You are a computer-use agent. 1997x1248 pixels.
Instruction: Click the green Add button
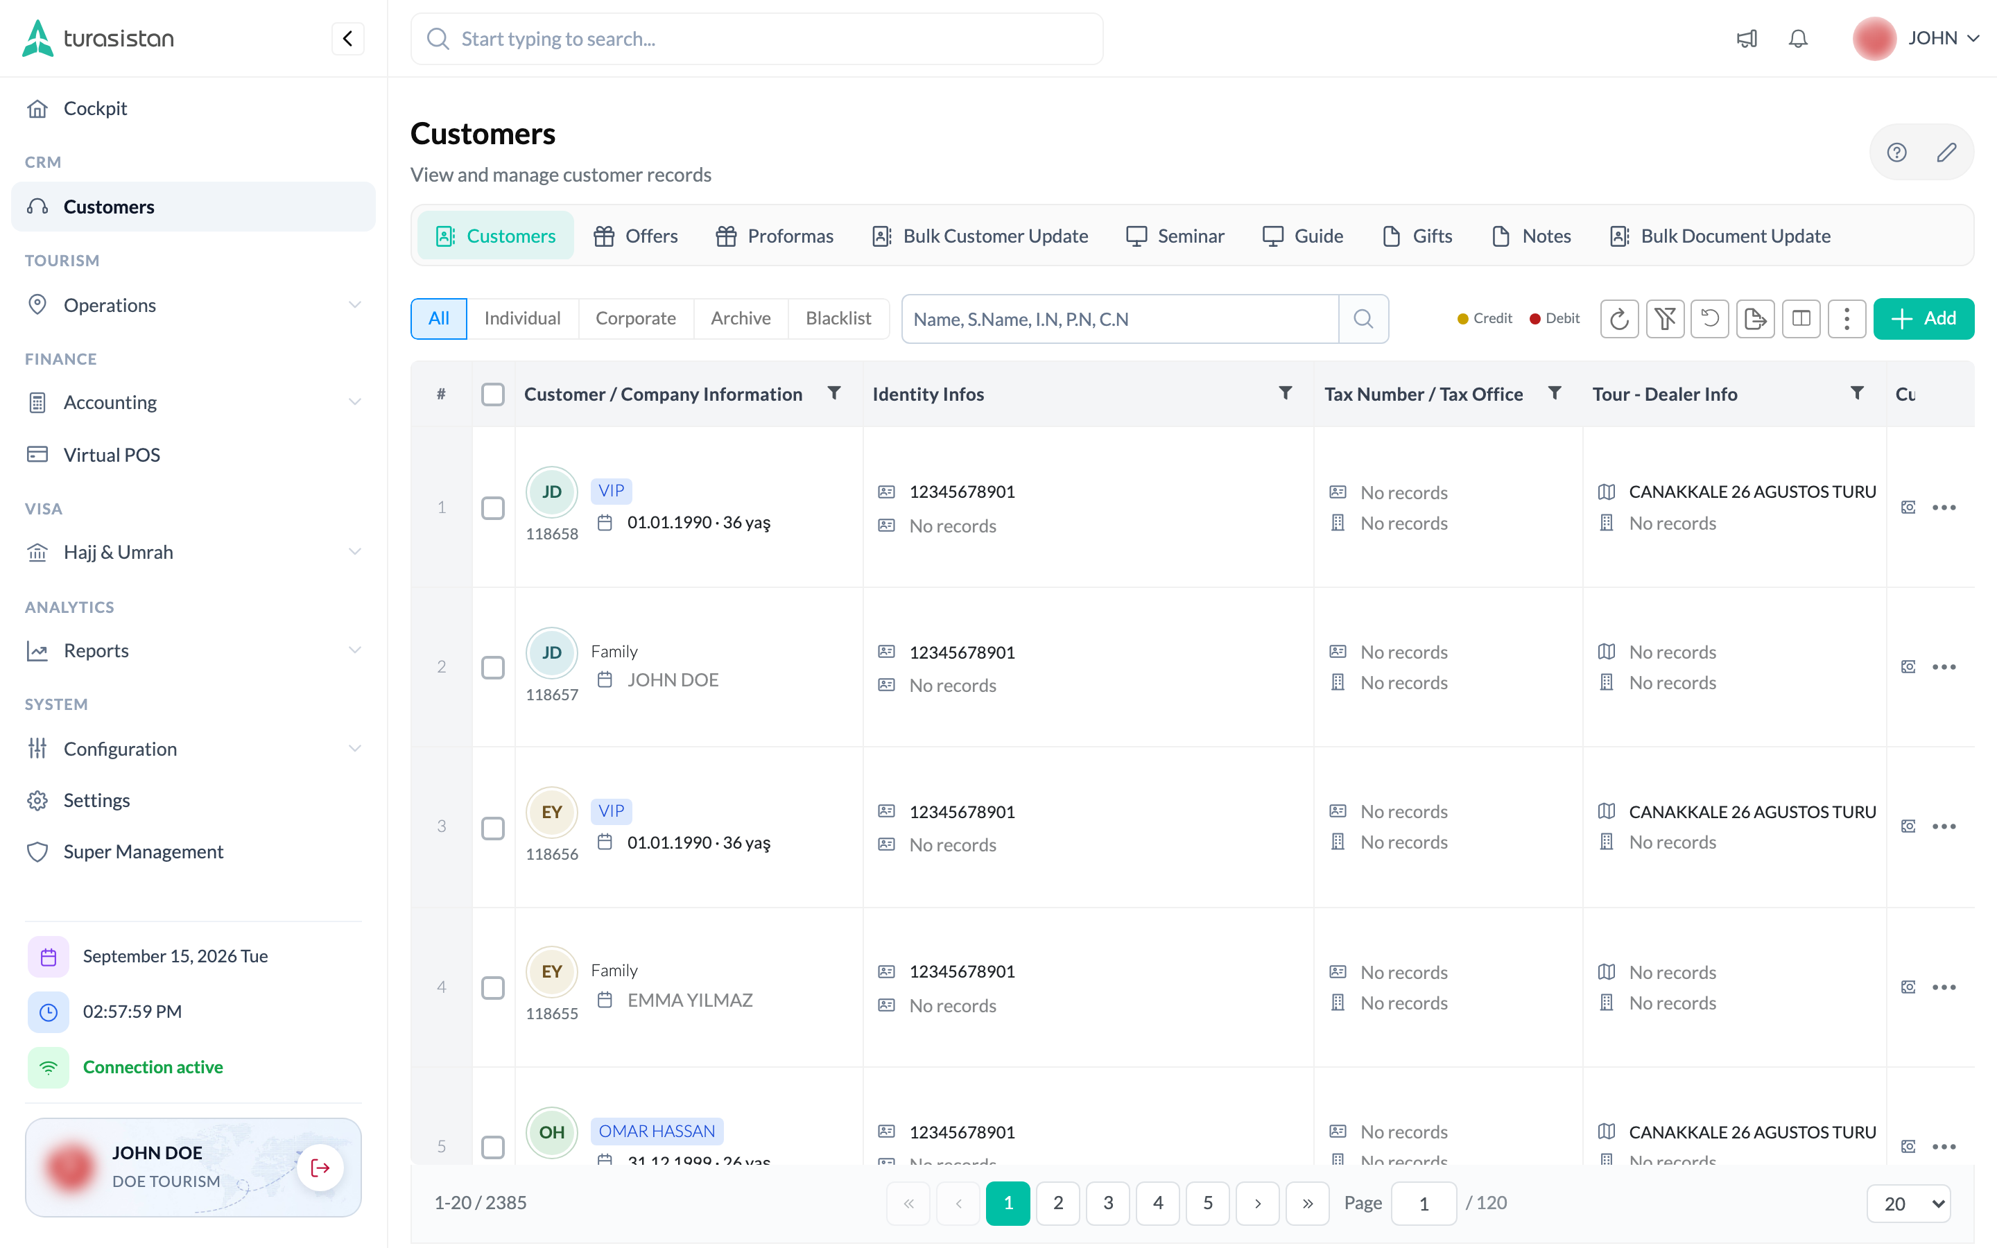click(x=1923, y=319)
